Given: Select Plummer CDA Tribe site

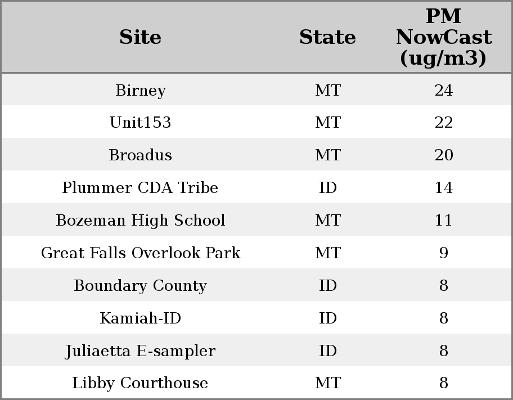Looking at the screenshot, I should (140, 188).
